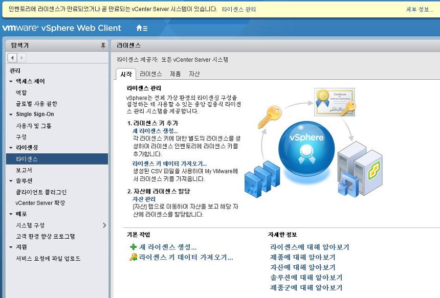Image resolution: width=440 pixels, height=298 pixels.
Task: Click 자산 관리 link under step 2
Action: coord(144,199)
